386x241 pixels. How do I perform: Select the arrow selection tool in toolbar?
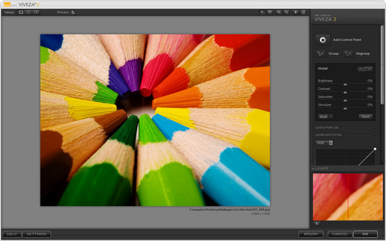coord(262,12)
